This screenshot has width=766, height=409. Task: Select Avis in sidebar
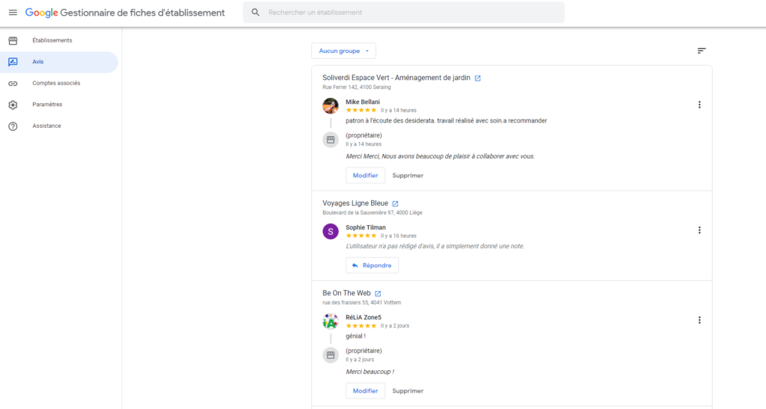tap(58, 62)
